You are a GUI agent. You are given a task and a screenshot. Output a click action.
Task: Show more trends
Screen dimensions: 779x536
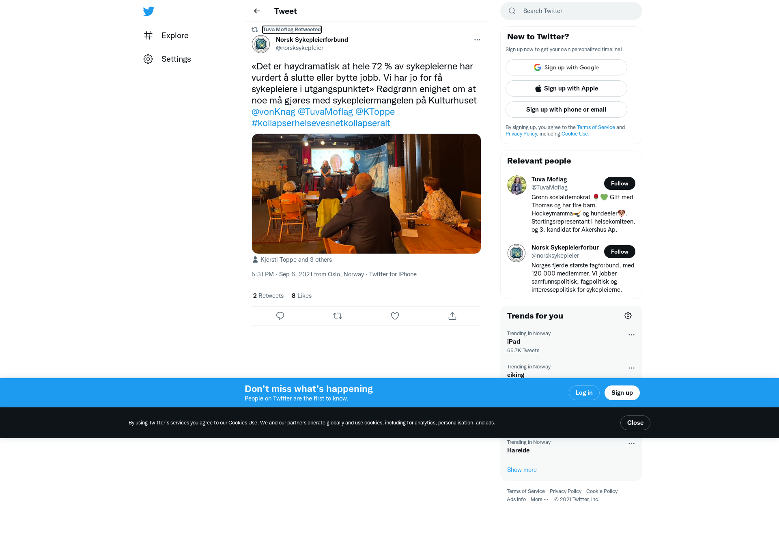tap(522, 470)
